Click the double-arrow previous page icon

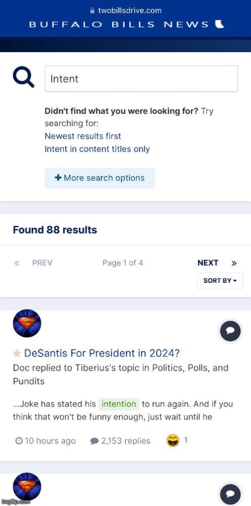click(x=17, y=263)
